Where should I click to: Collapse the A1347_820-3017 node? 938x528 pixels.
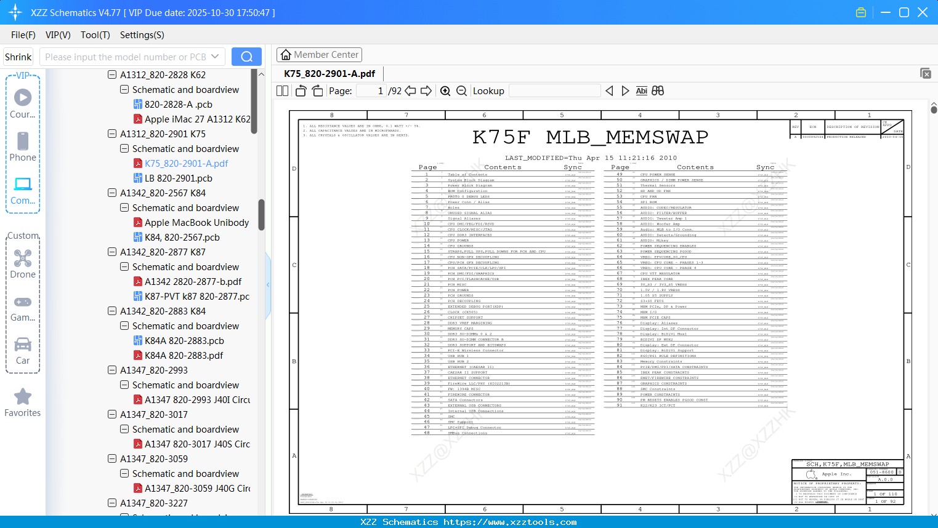pos(112,414)
